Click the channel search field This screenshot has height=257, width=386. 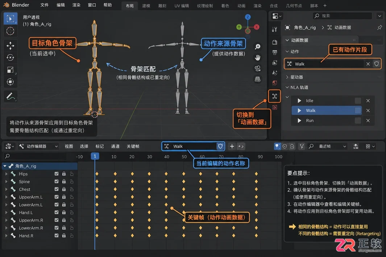point(35,156)
